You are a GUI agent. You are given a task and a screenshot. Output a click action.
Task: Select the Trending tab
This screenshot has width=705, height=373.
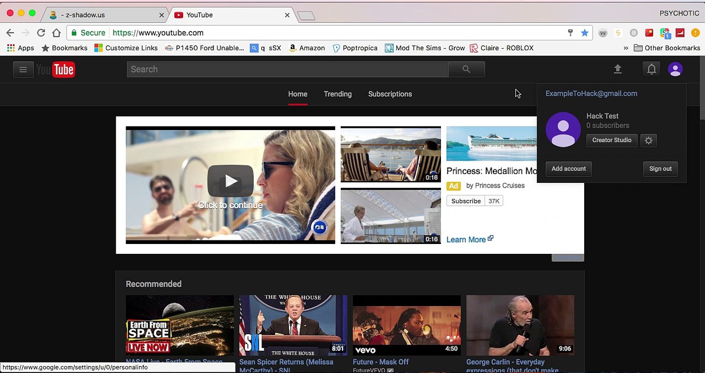coord(338,94)
